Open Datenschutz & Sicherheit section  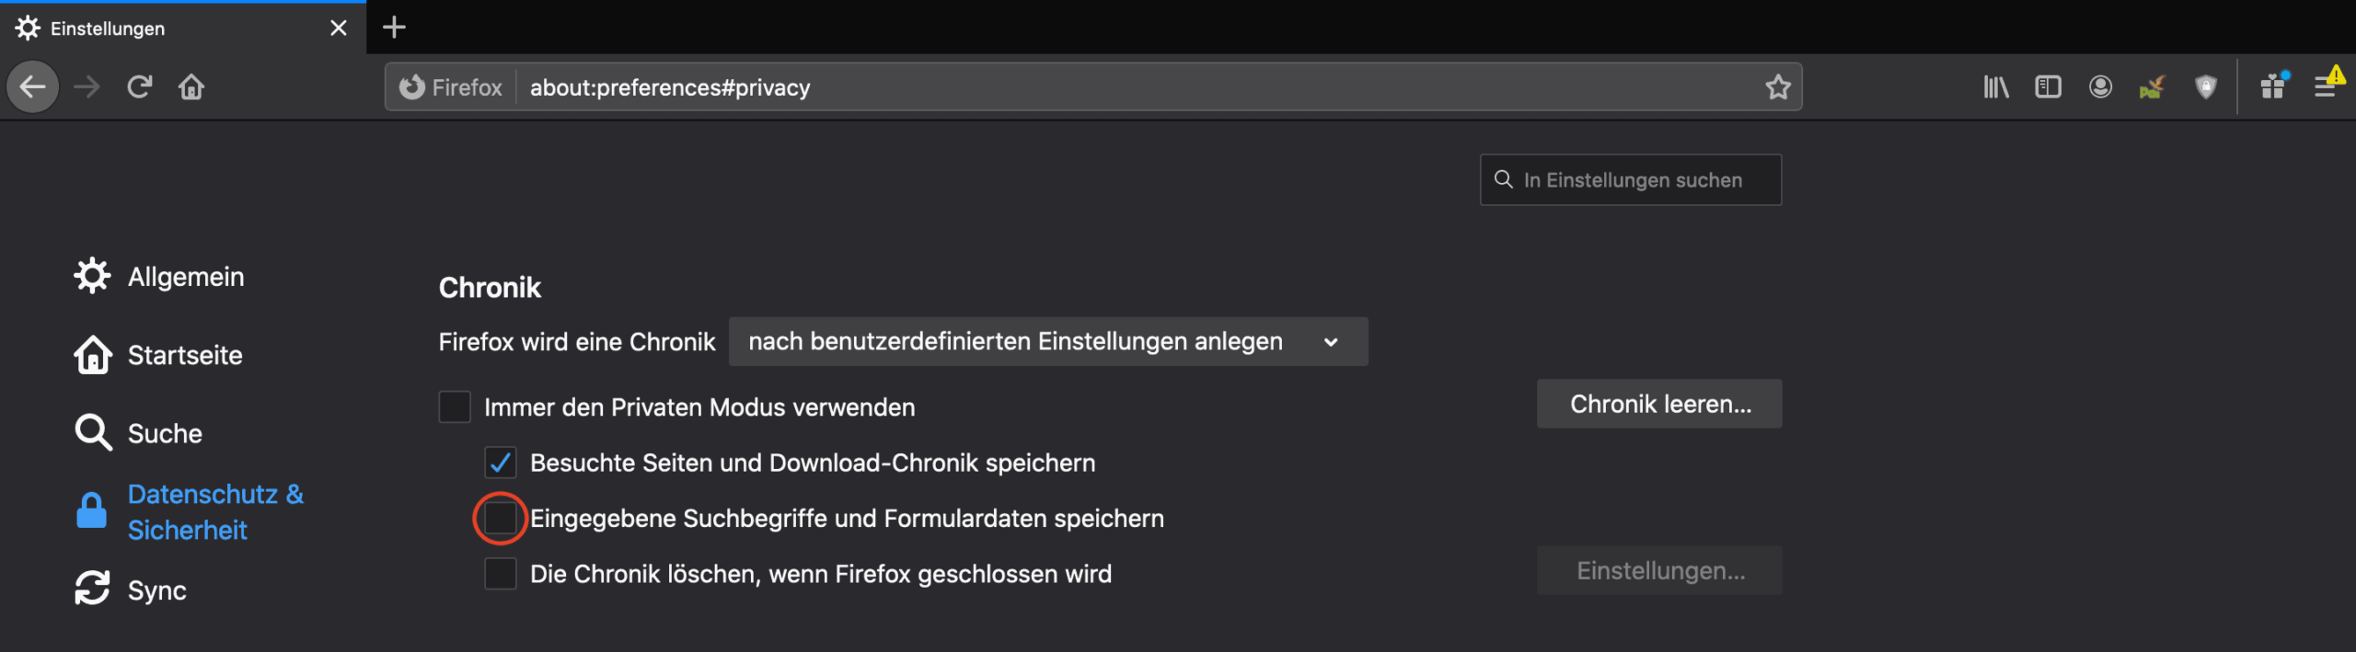point(214,511)
